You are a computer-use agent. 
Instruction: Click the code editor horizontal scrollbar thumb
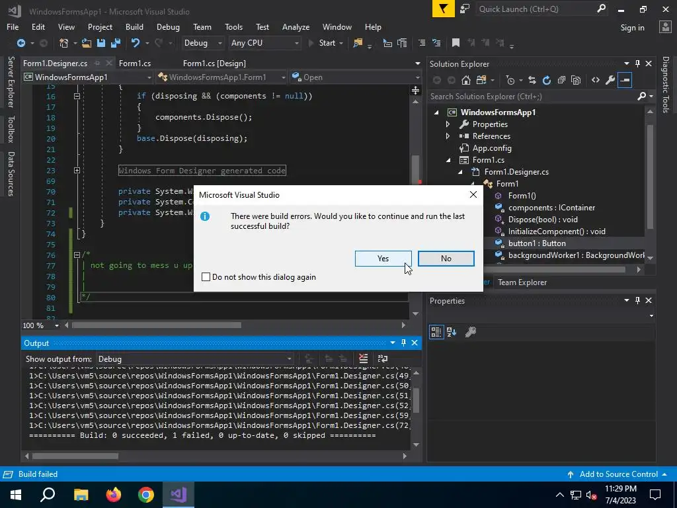[156, 325]
